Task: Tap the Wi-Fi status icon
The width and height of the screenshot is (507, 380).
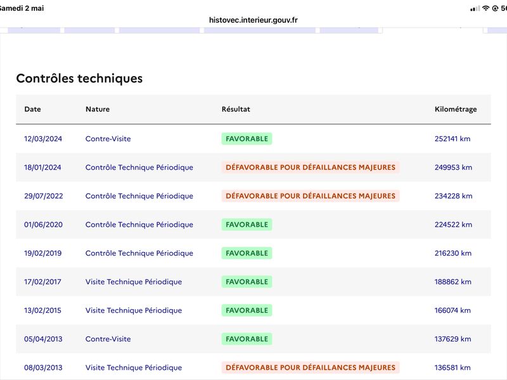Action: point(485,8)
